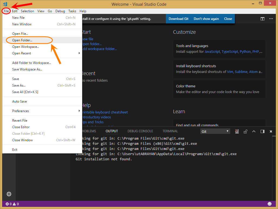The width and height of the screenshot is (278, 209).
Task: Click the New file welcome link
Action: tap(88, 39)
